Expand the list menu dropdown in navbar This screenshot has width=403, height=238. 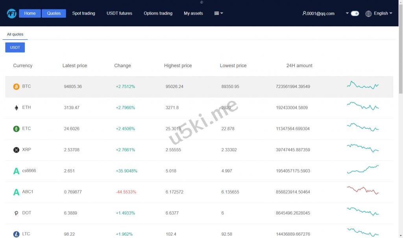coord(218,13)
